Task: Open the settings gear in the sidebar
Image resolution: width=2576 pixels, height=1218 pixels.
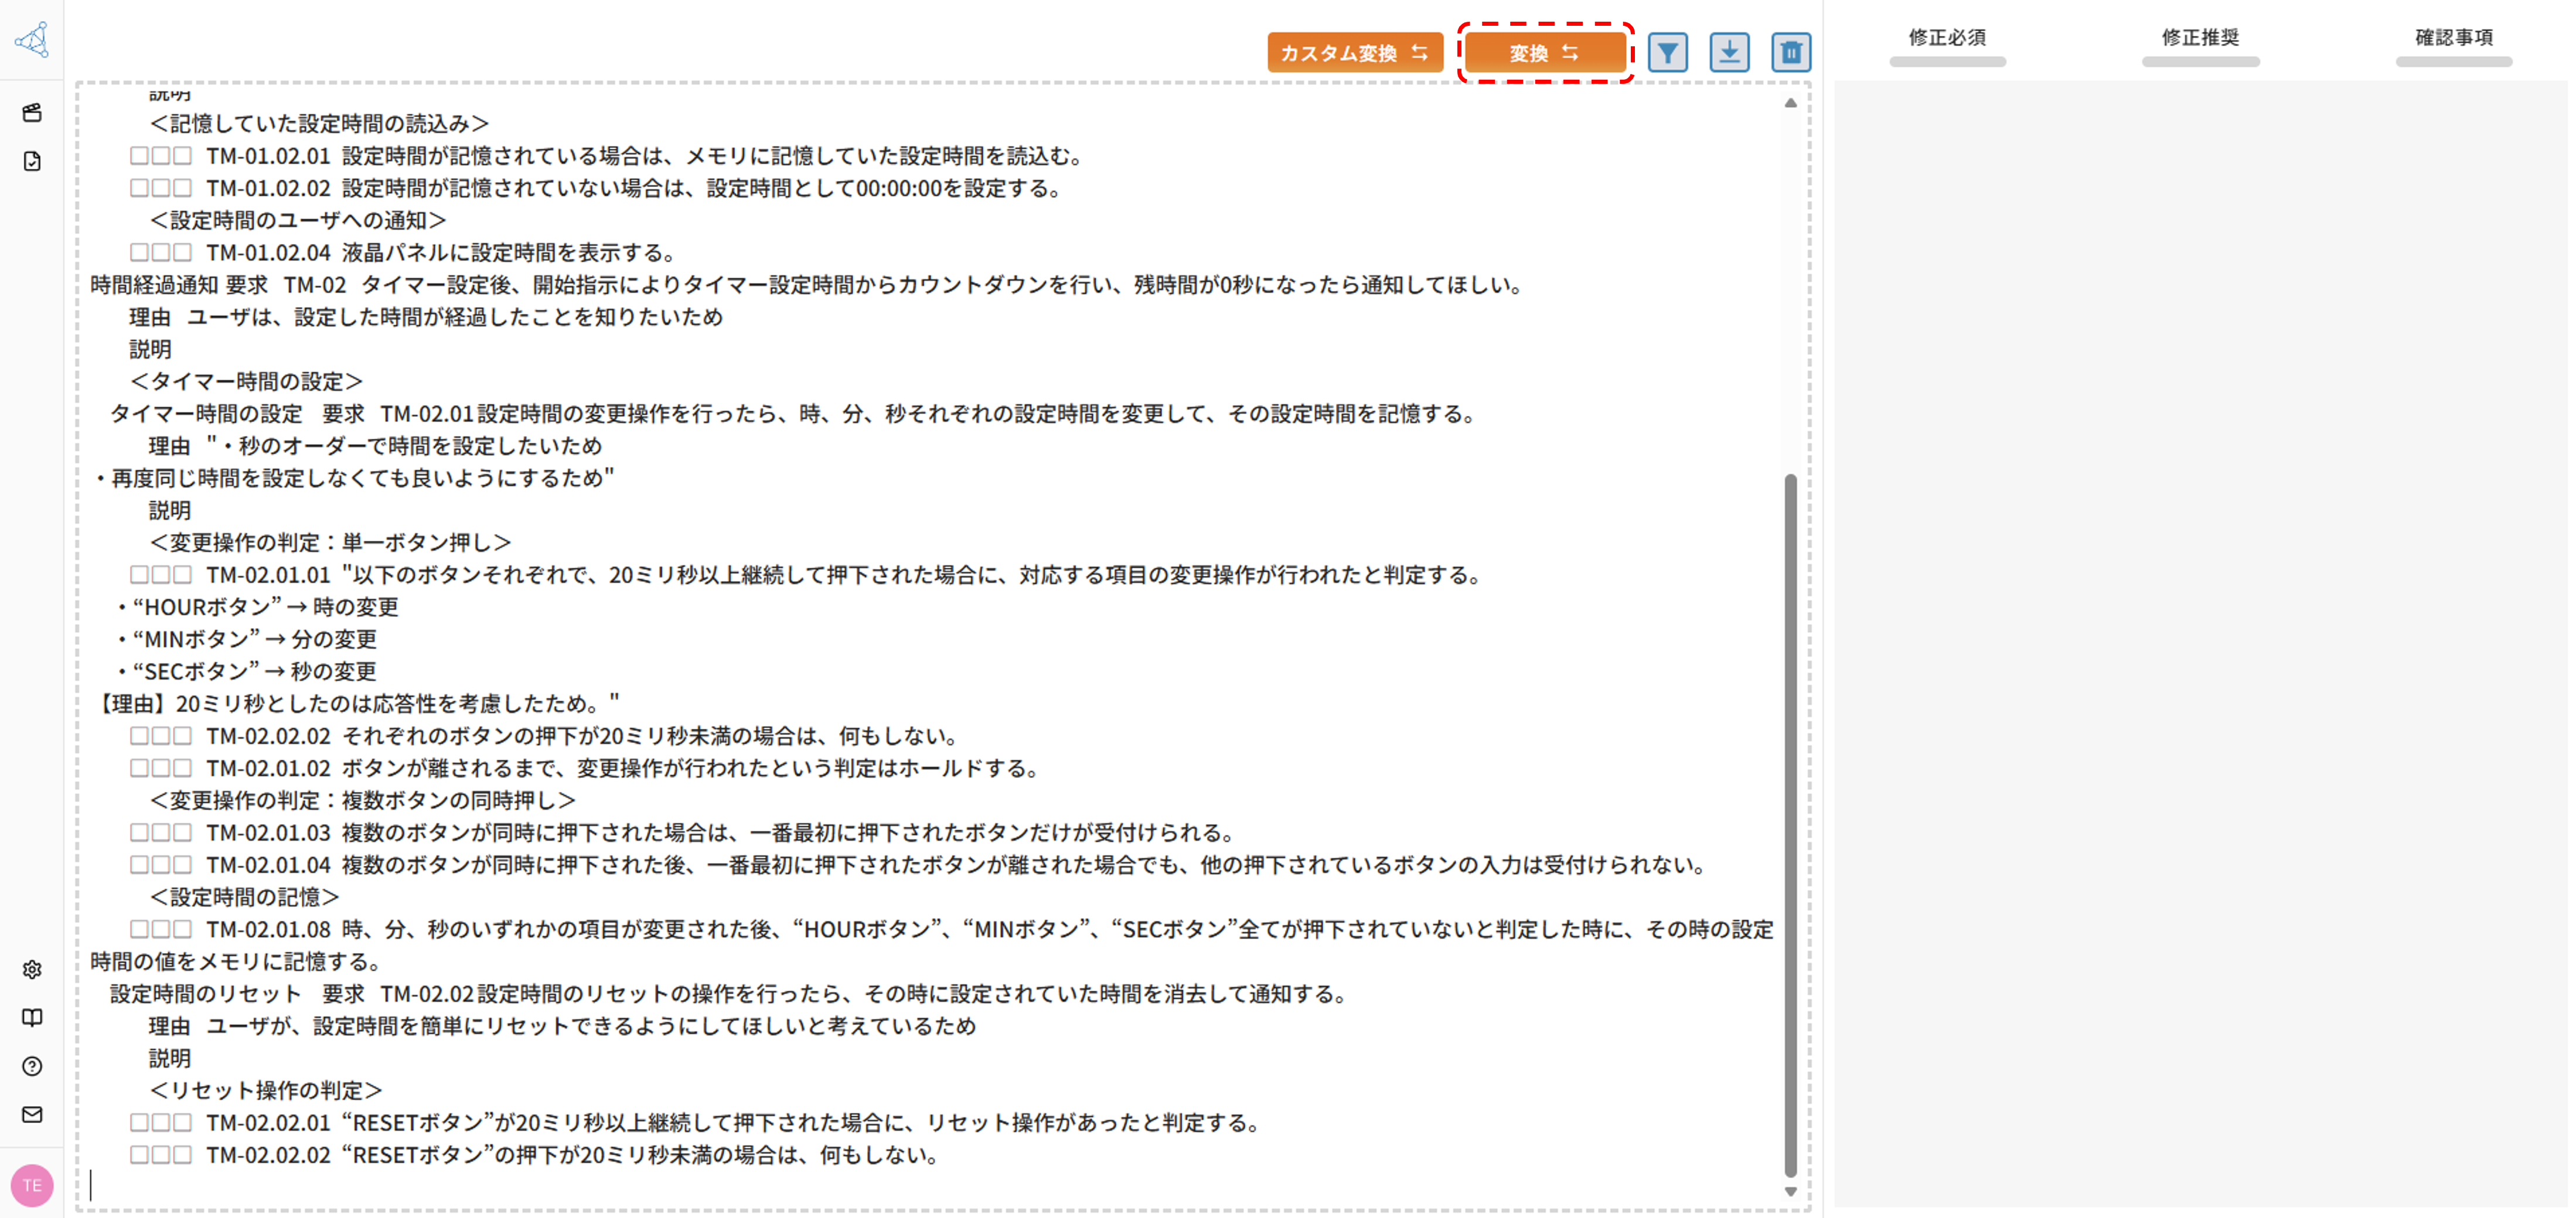Action: [x=32, y=969]
